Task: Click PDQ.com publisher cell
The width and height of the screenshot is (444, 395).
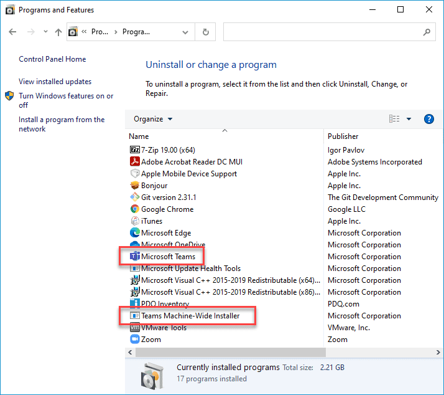Action: click(343, 304)
